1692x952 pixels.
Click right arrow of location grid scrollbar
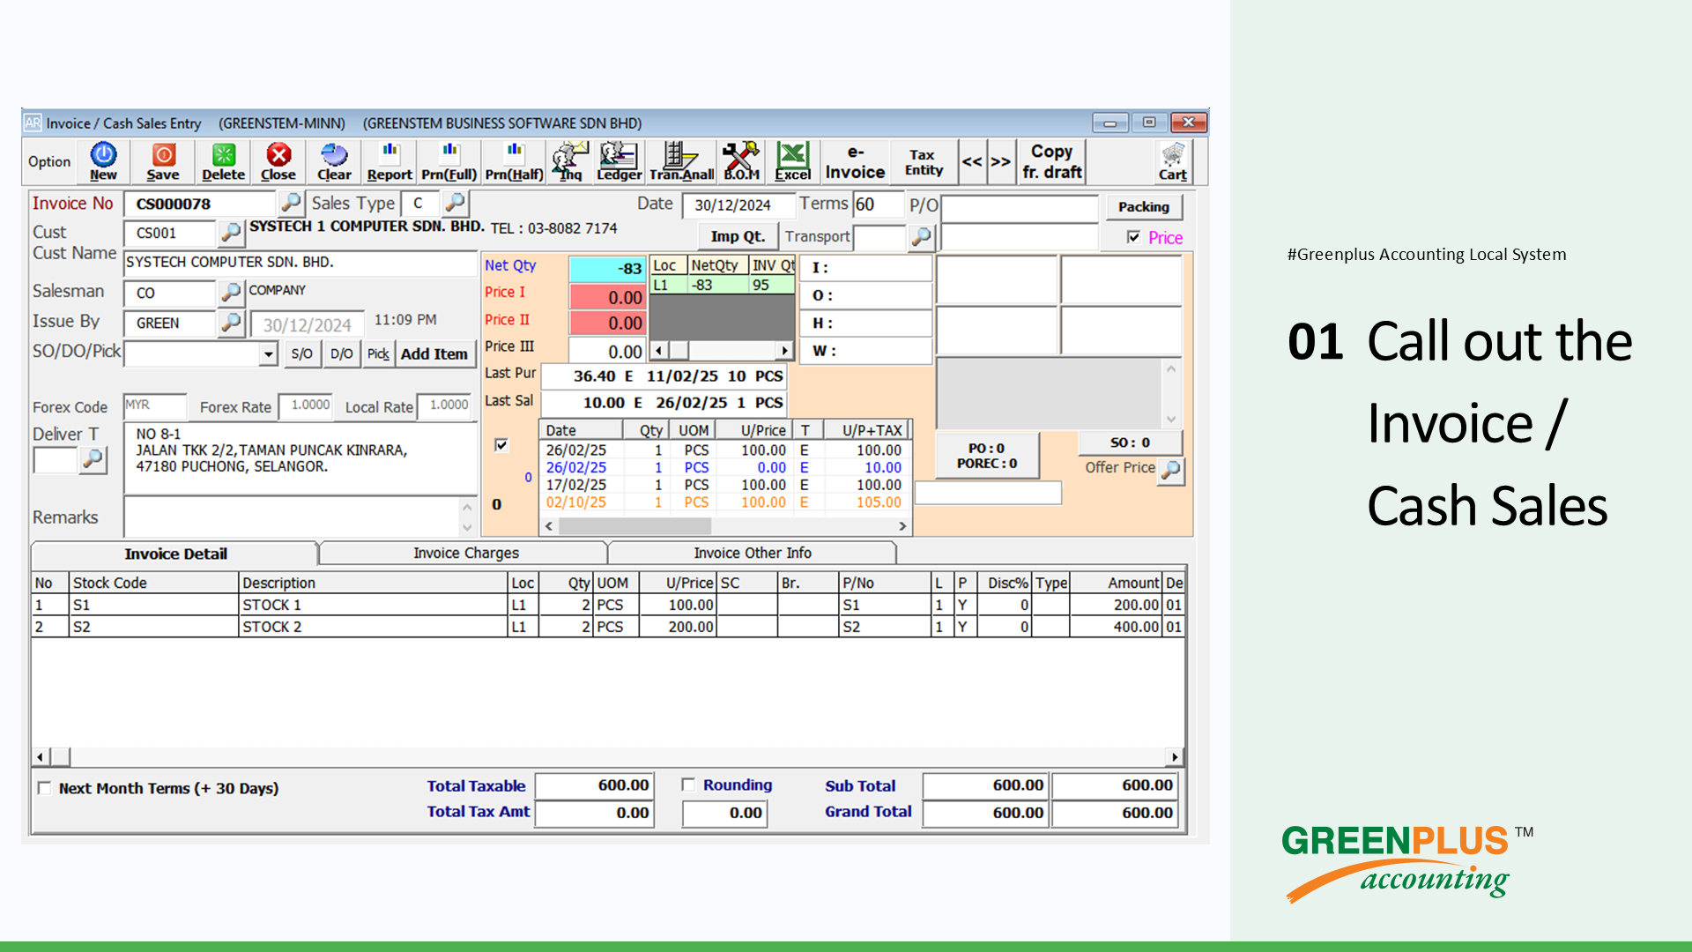coord(784,351)
